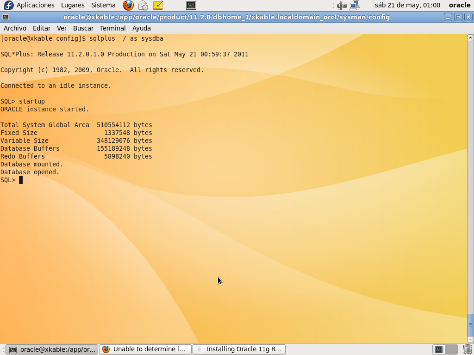Image resolution: width=474 pixels, height=355 pixels.
Task: Click the 'Database mounted.' line
Action: click(x=32, y=164)
